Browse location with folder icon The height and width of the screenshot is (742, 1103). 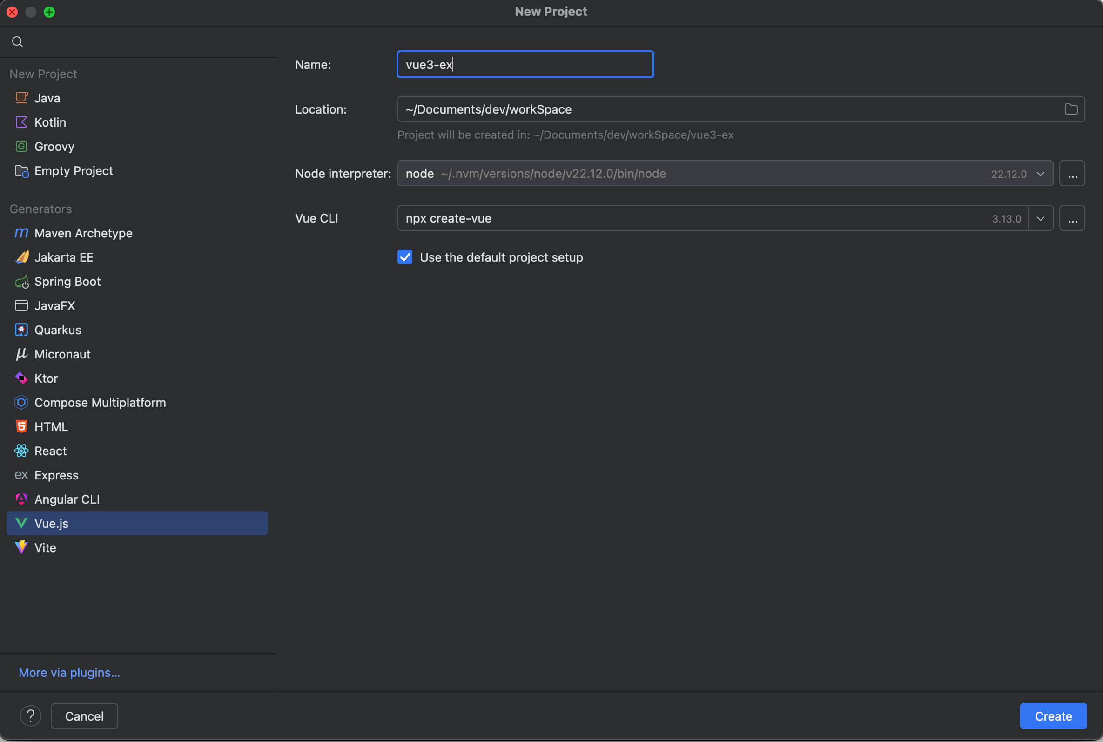[x=1071, y=109]
